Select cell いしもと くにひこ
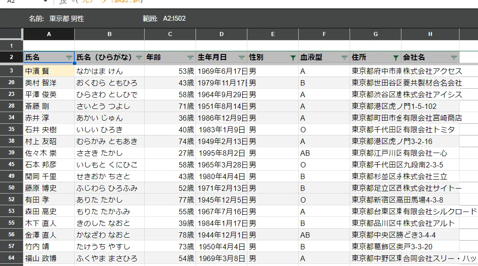 [x=109, y=165]
